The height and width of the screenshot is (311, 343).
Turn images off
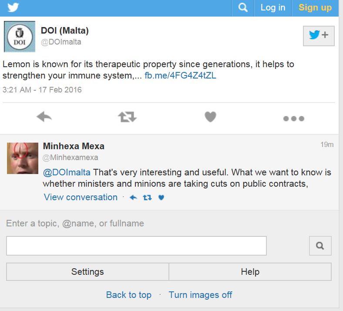click(x=200, y=295)
